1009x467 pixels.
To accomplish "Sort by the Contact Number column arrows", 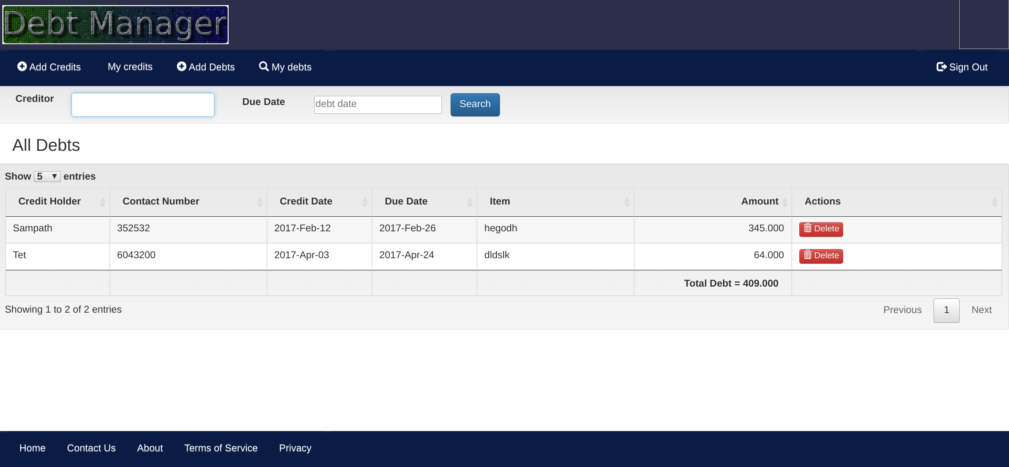I will (x=260, y=202).
